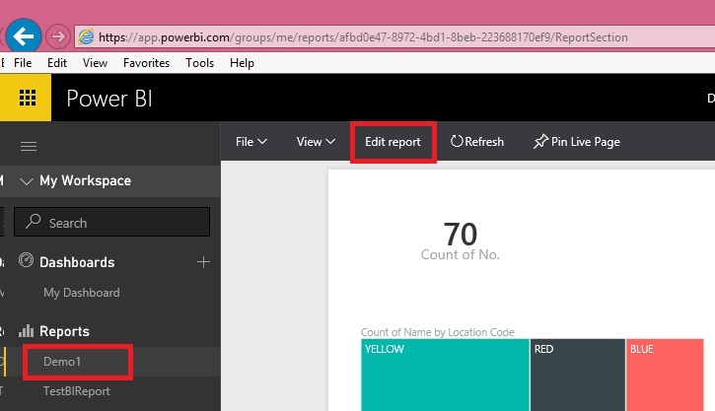Image resolution: width=715 pixels, height=411 pixels.
Task: Open My Dashboard in navigation pane
Action: pyautogui.click(x=82, y=293)
